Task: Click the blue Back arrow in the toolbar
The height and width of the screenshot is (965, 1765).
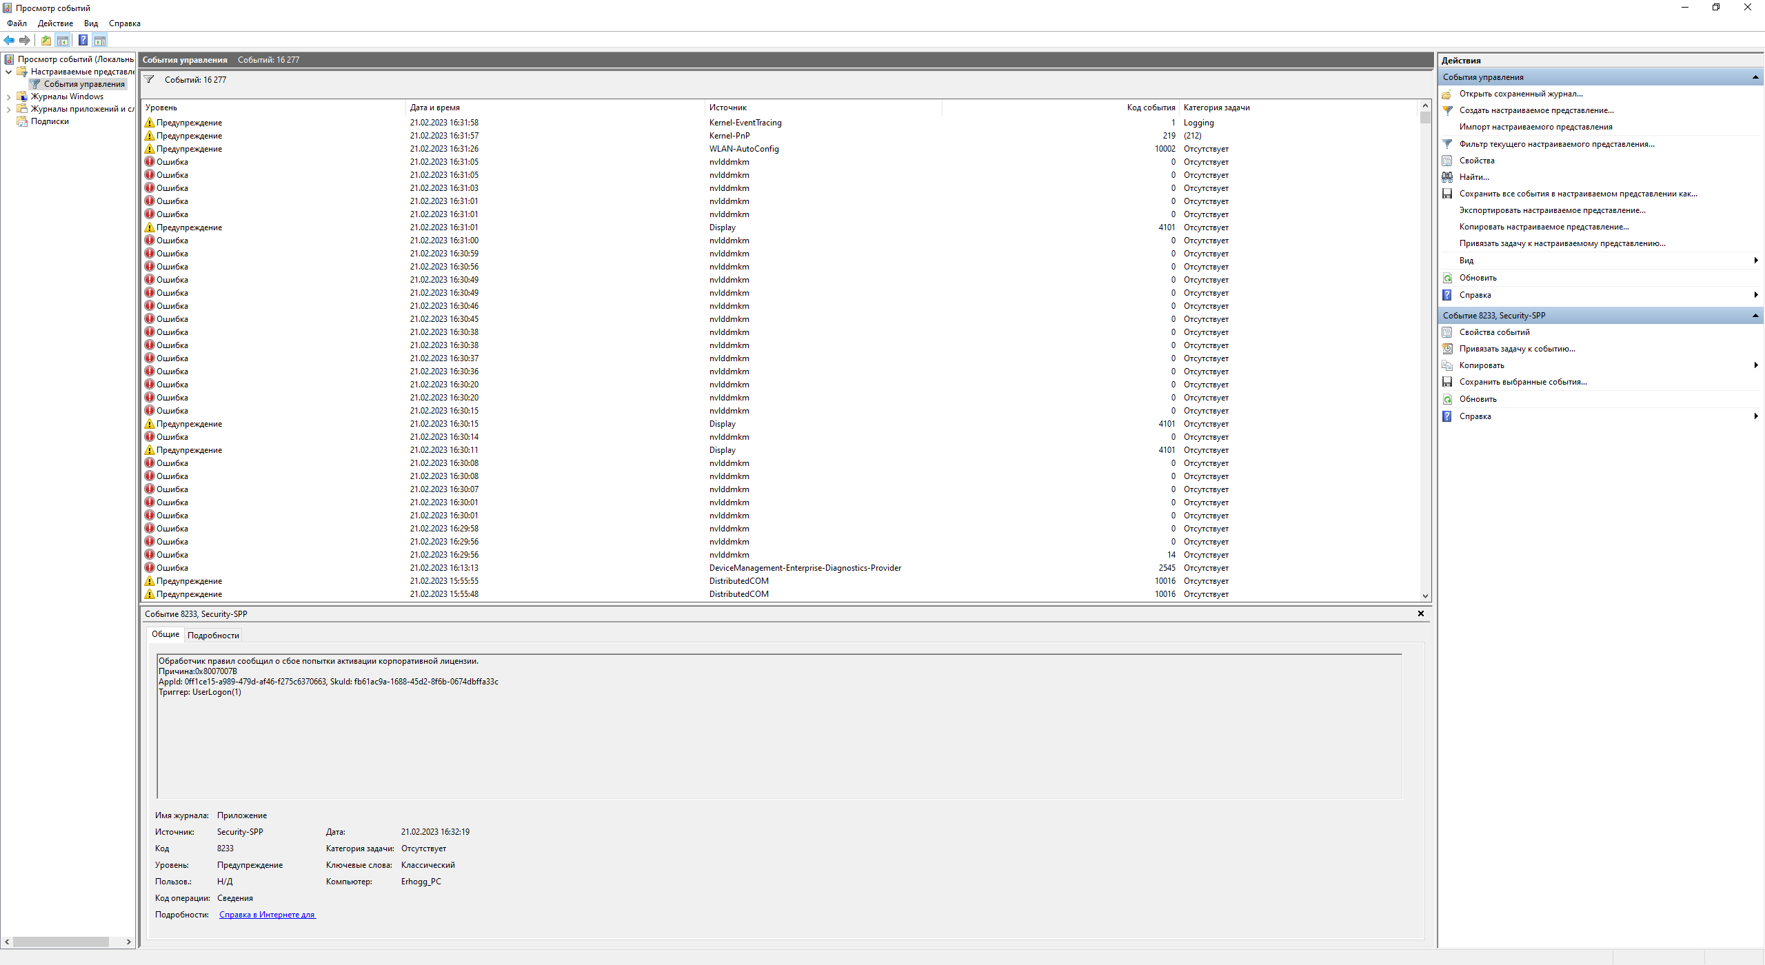Action: [x=9, y=40]
